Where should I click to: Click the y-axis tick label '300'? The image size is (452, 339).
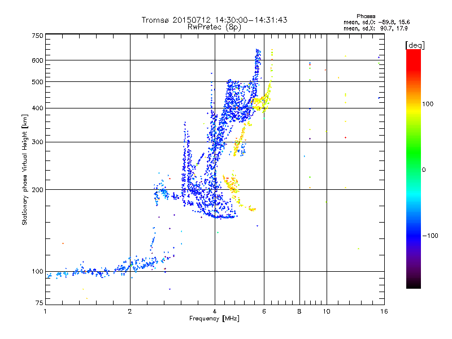tap(38, 142)
